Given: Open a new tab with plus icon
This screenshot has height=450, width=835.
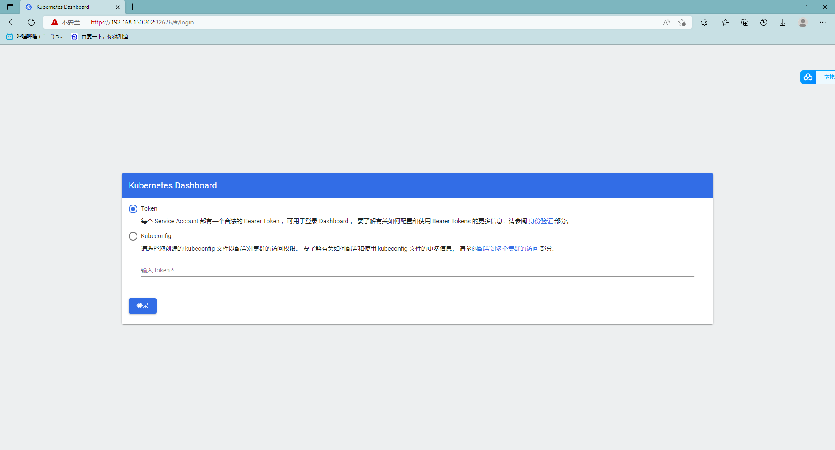Looking at the screenshot, I should click(x=133, y=7).
